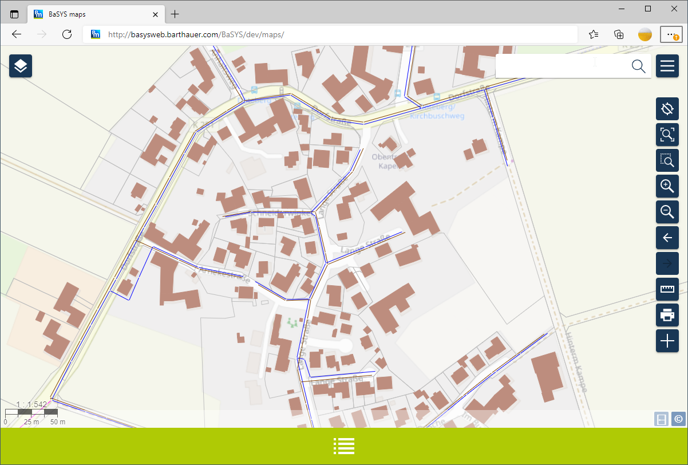688x465 pixels.
Task: Open the hamburger main menu
Action: [x=667, y=66]
